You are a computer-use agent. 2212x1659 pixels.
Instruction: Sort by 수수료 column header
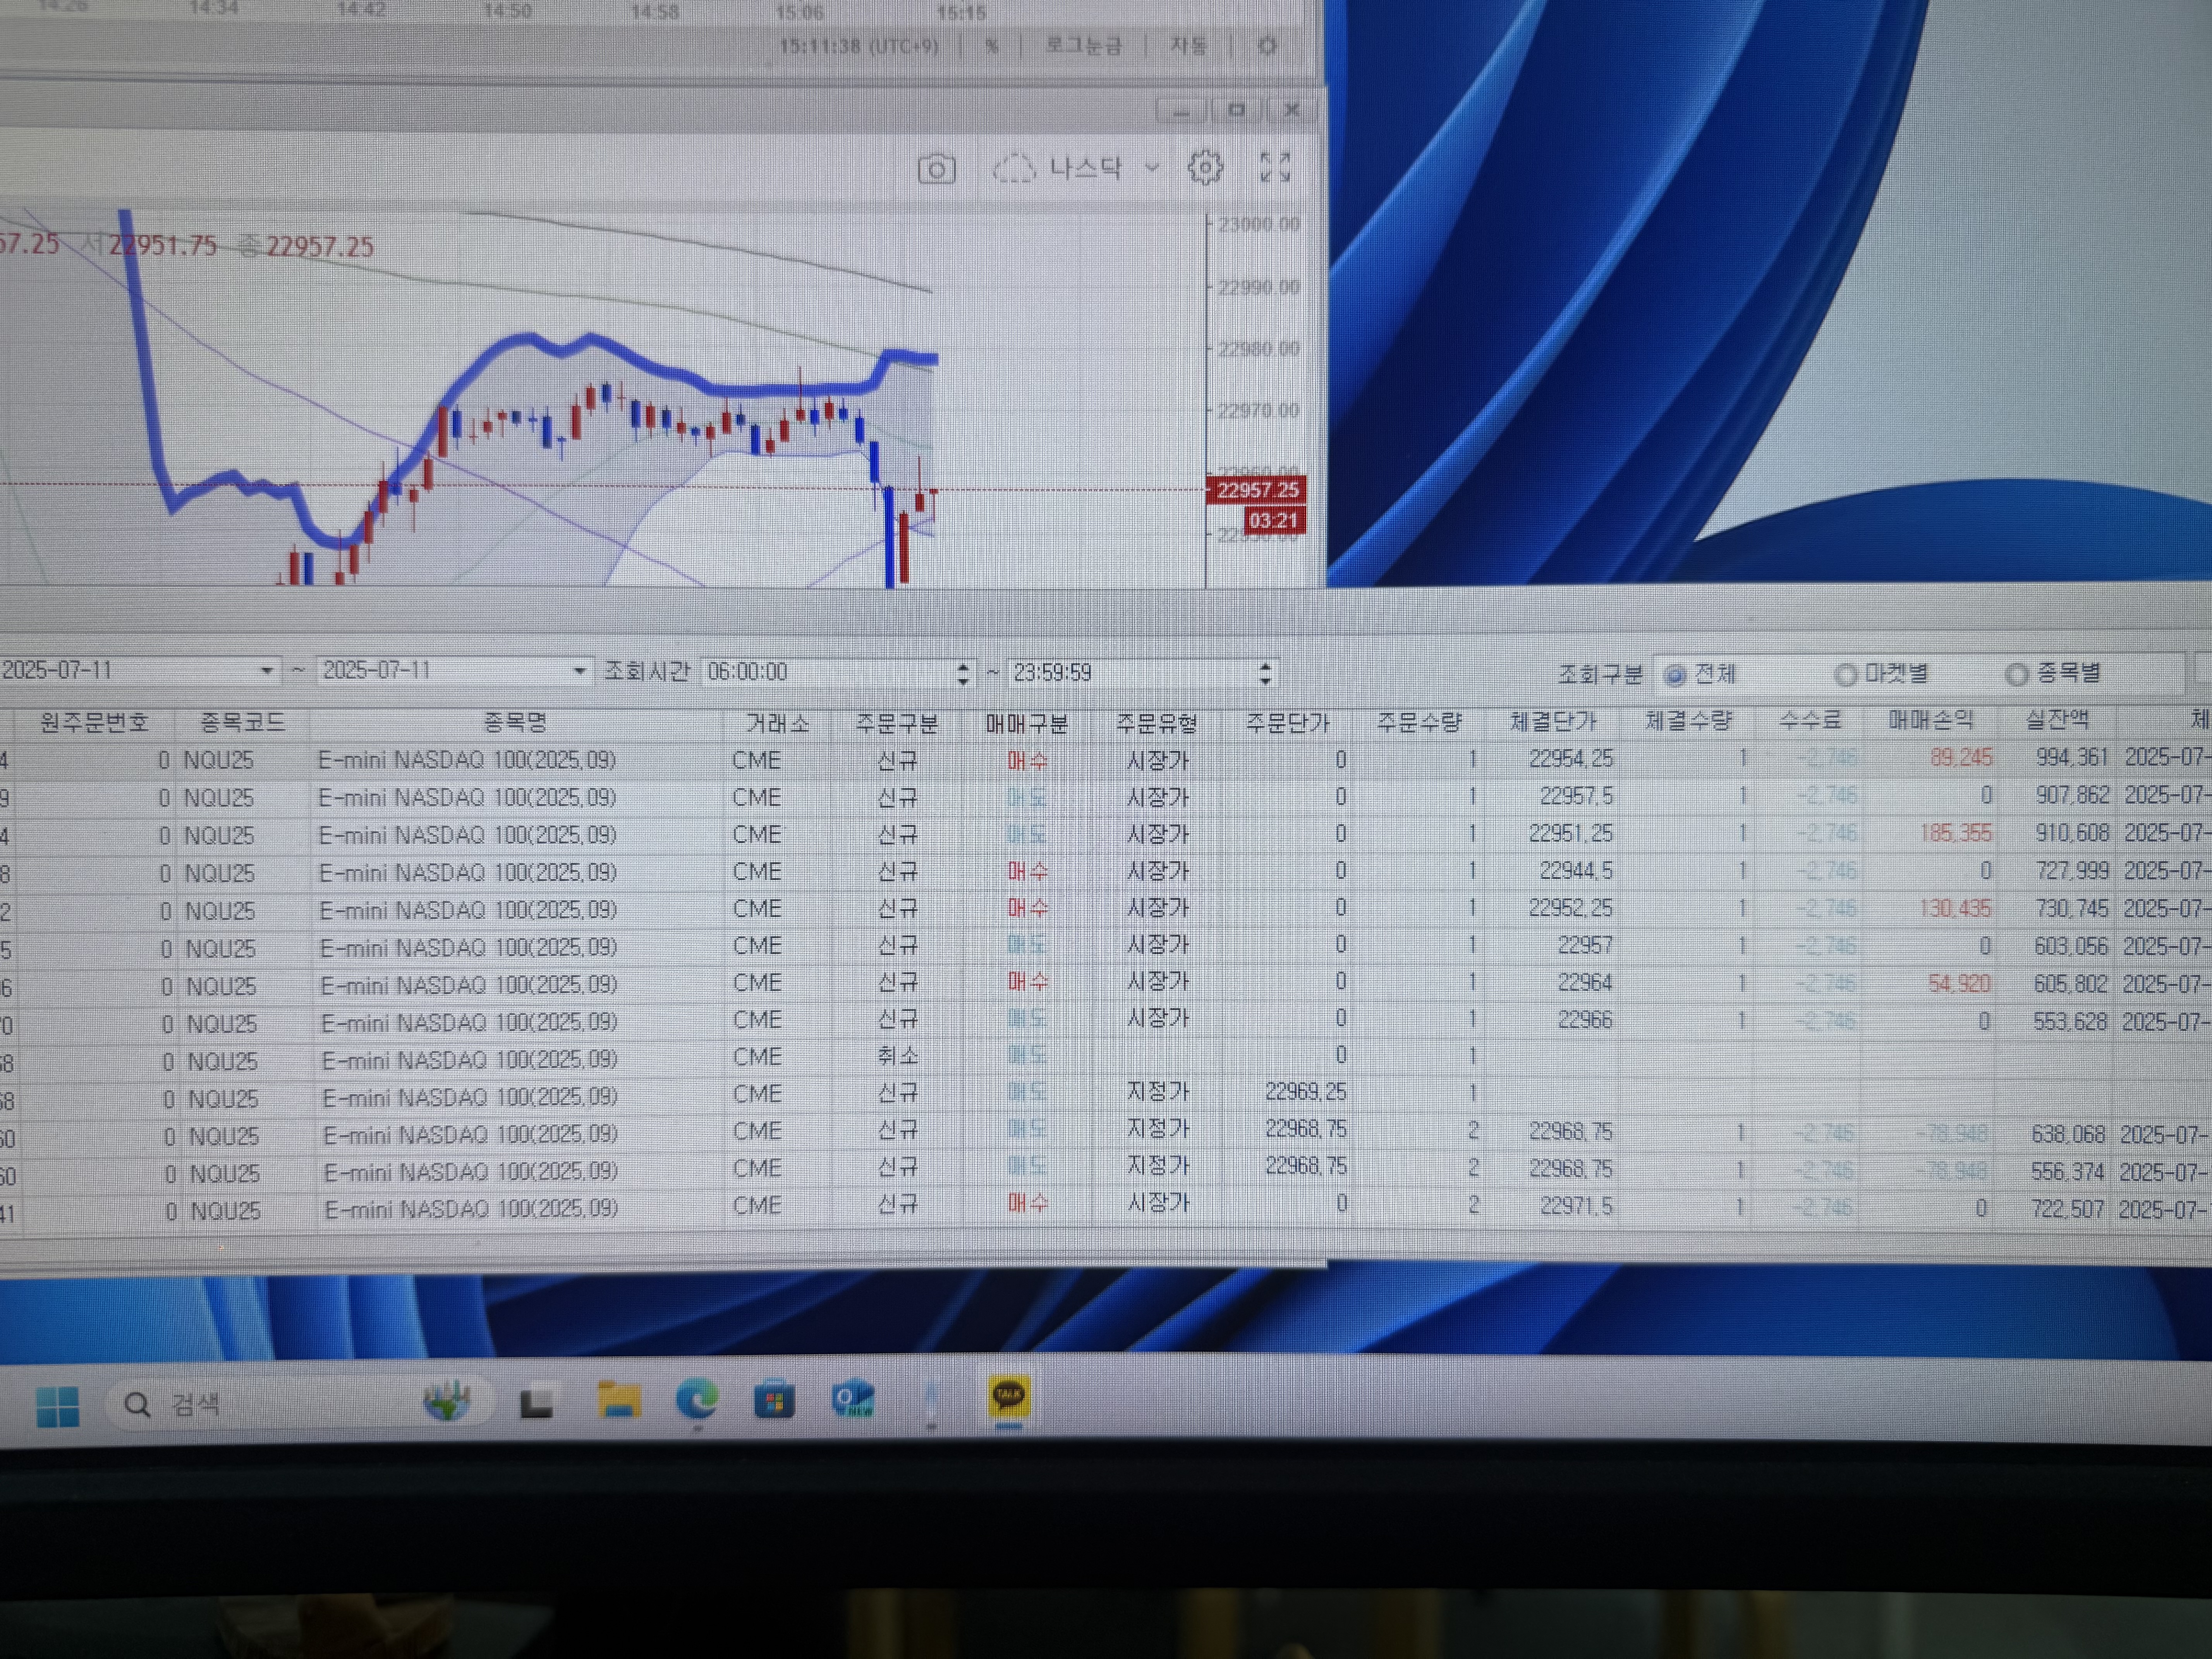1810,720
